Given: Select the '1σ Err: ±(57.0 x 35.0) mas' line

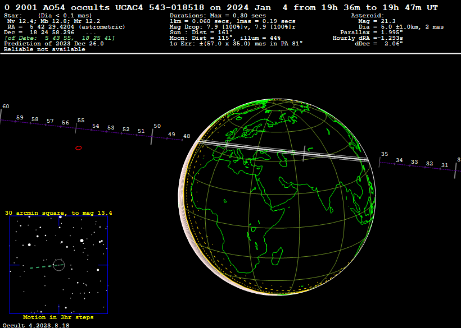Looking at the screenshot, I should [236, 44].
